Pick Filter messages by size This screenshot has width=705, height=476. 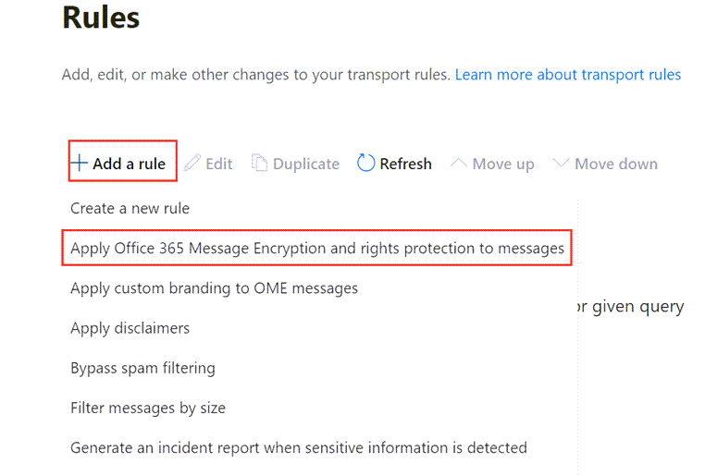(148, 408)
